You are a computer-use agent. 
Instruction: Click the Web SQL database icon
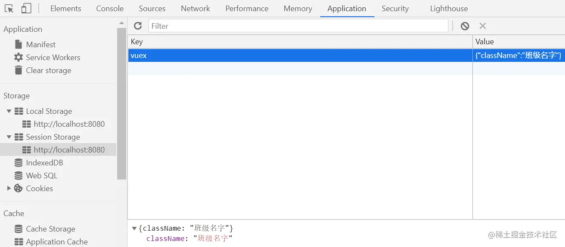tap(19, 176)
